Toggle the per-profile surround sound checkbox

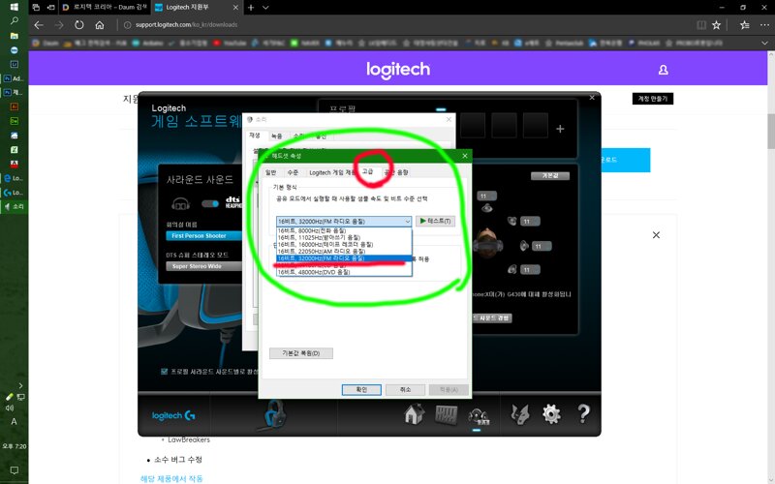tap(164, 372)
